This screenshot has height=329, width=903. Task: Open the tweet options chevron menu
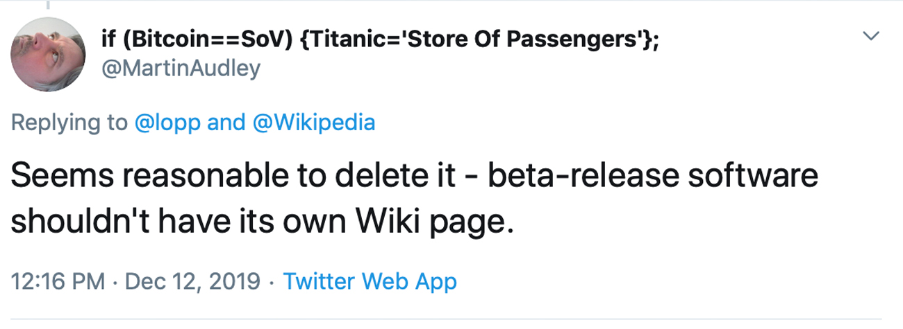click(x=871, y=35)
